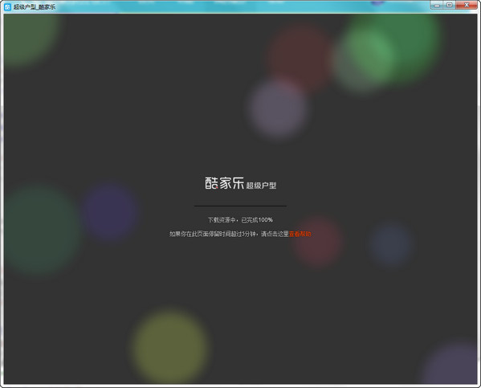This screenshot has width=481, height=388.
Task: Maximize the 超级户型 window
Action: point(450,5)
